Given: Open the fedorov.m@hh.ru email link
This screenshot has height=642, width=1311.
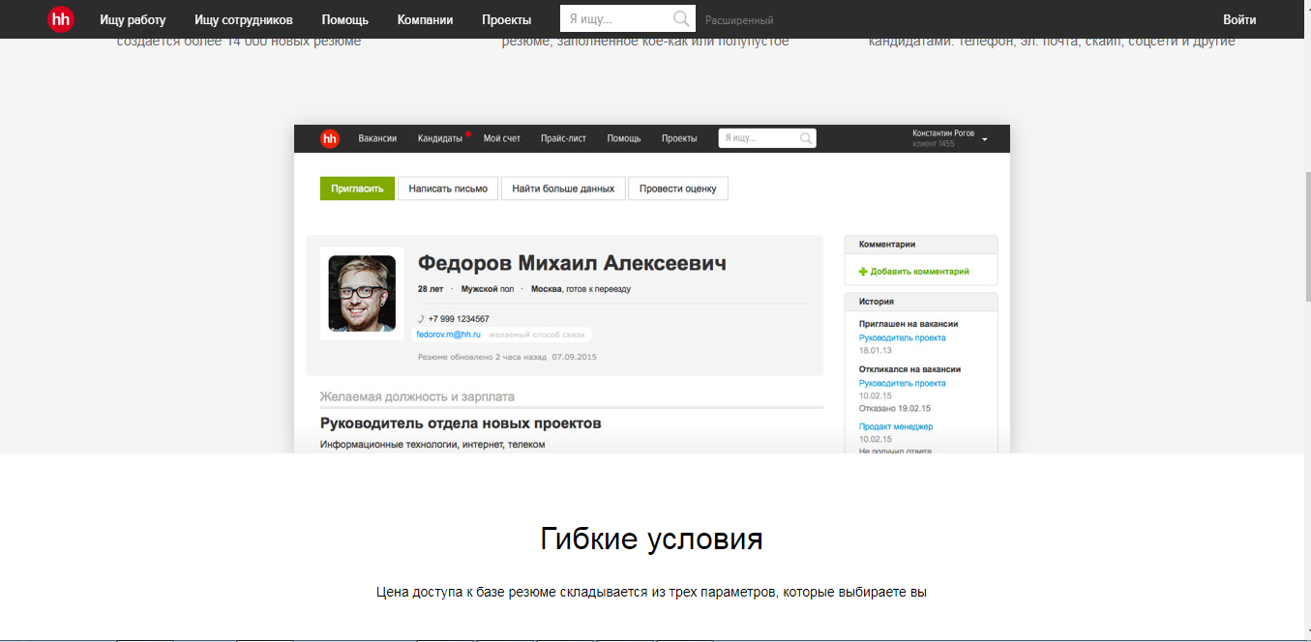Looking at the screenshot, I should click(x=447, y=334).
